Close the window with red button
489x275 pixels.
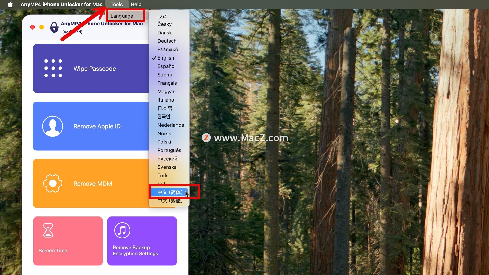tap(33, 27)
